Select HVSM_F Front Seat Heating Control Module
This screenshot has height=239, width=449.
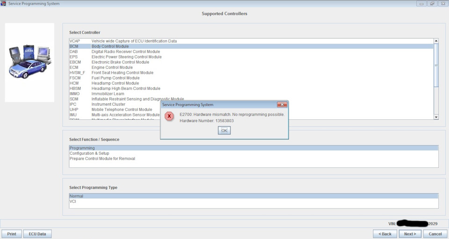point(251,72)
